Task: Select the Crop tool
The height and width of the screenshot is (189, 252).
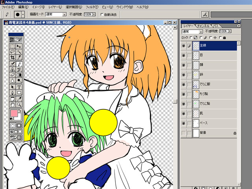Action: click(x=13, y=57)
